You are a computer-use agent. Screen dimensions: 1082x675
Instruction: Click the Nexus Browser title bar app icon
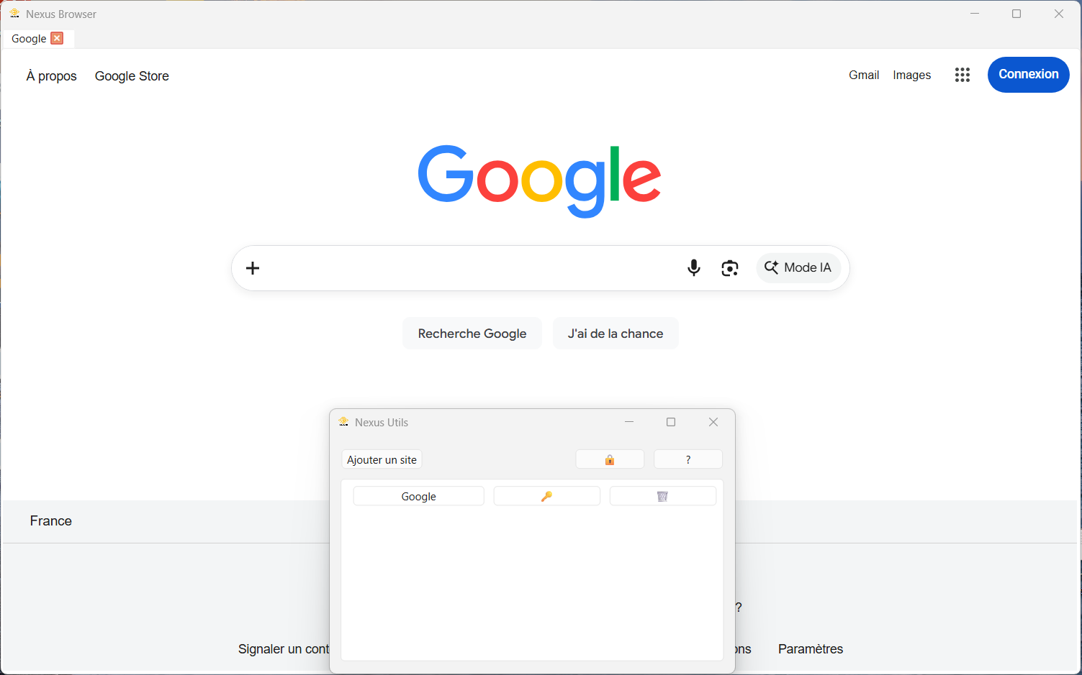[14, 14]
